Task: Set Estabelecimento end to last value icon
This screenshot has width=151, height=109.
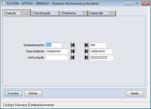Action: [x=86, y=45]
